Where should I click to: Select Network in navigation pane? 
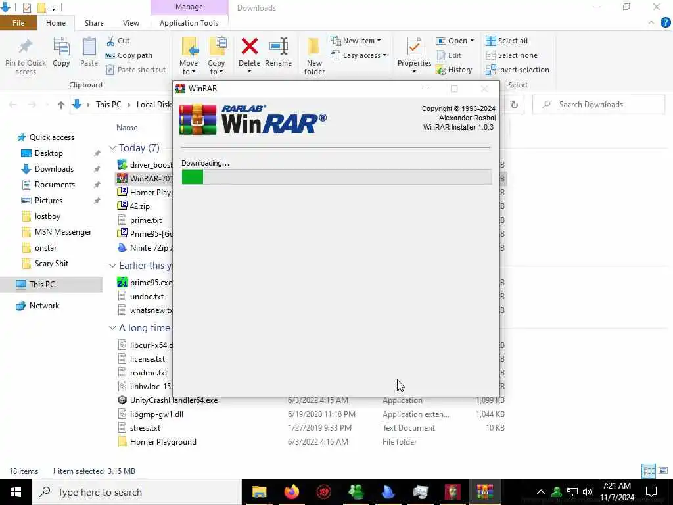[44, 306]
